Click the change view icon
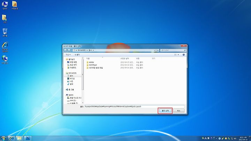The image size is (251, 141). click(x=175, y=55)
